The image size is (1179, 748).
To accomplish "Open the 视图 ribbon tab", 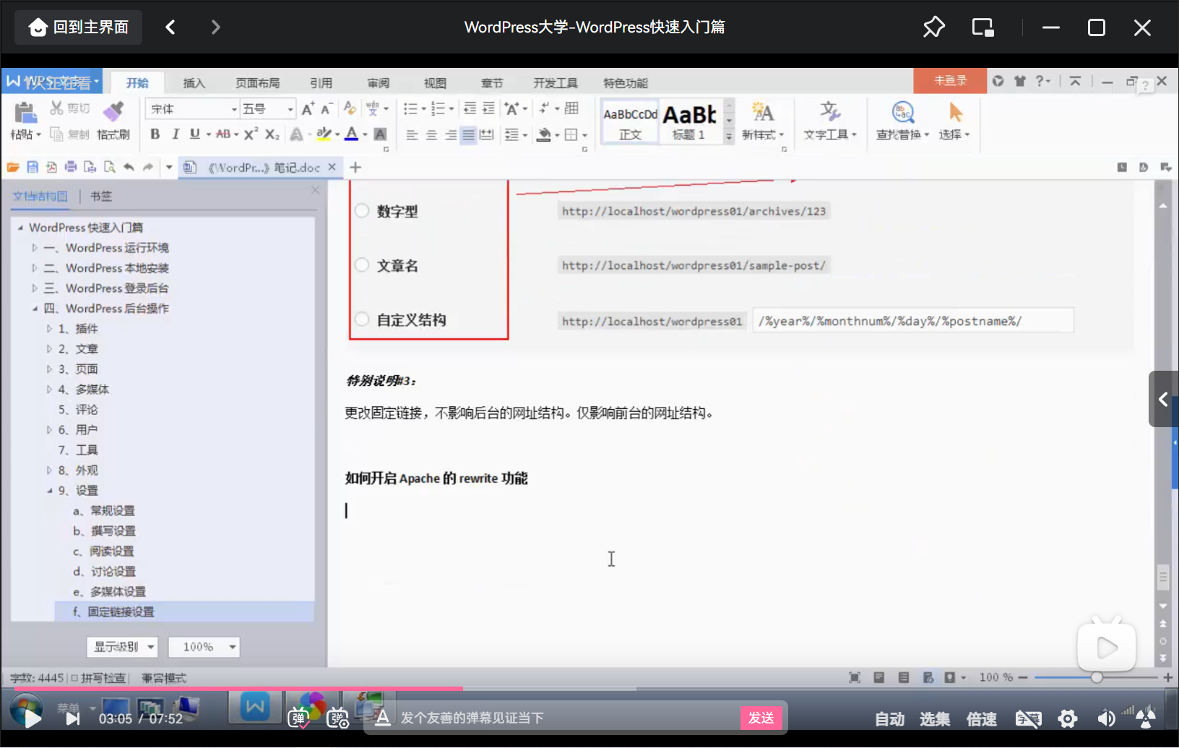I will (435, 83).
